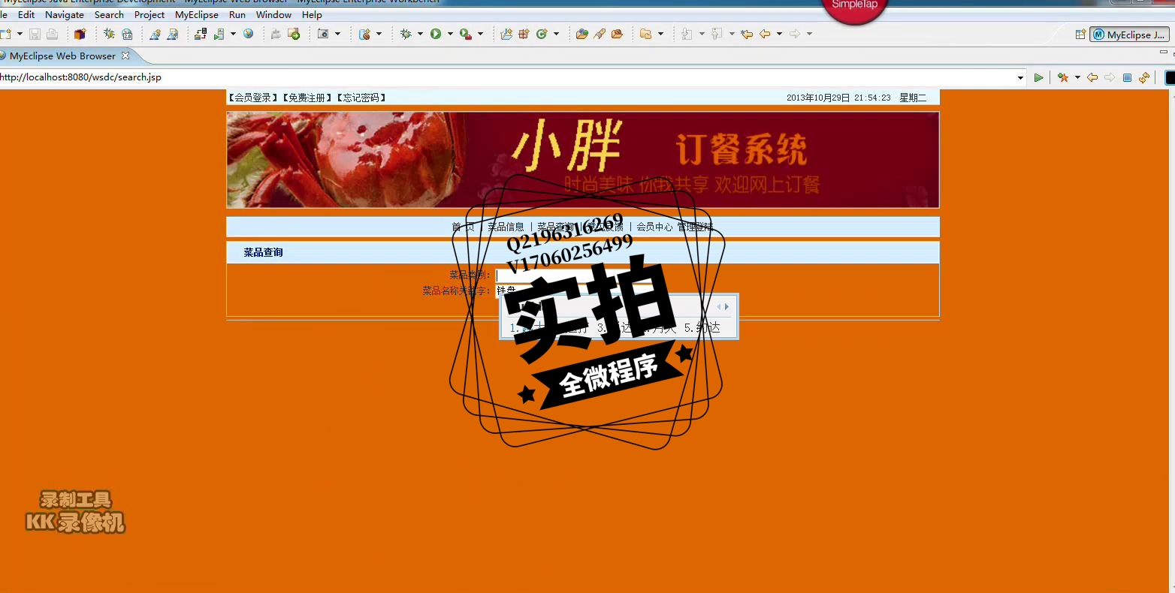This screenshot has height=593, width=1175.
Task: Click 会员中心 navigation link
Action: point(654,227)
